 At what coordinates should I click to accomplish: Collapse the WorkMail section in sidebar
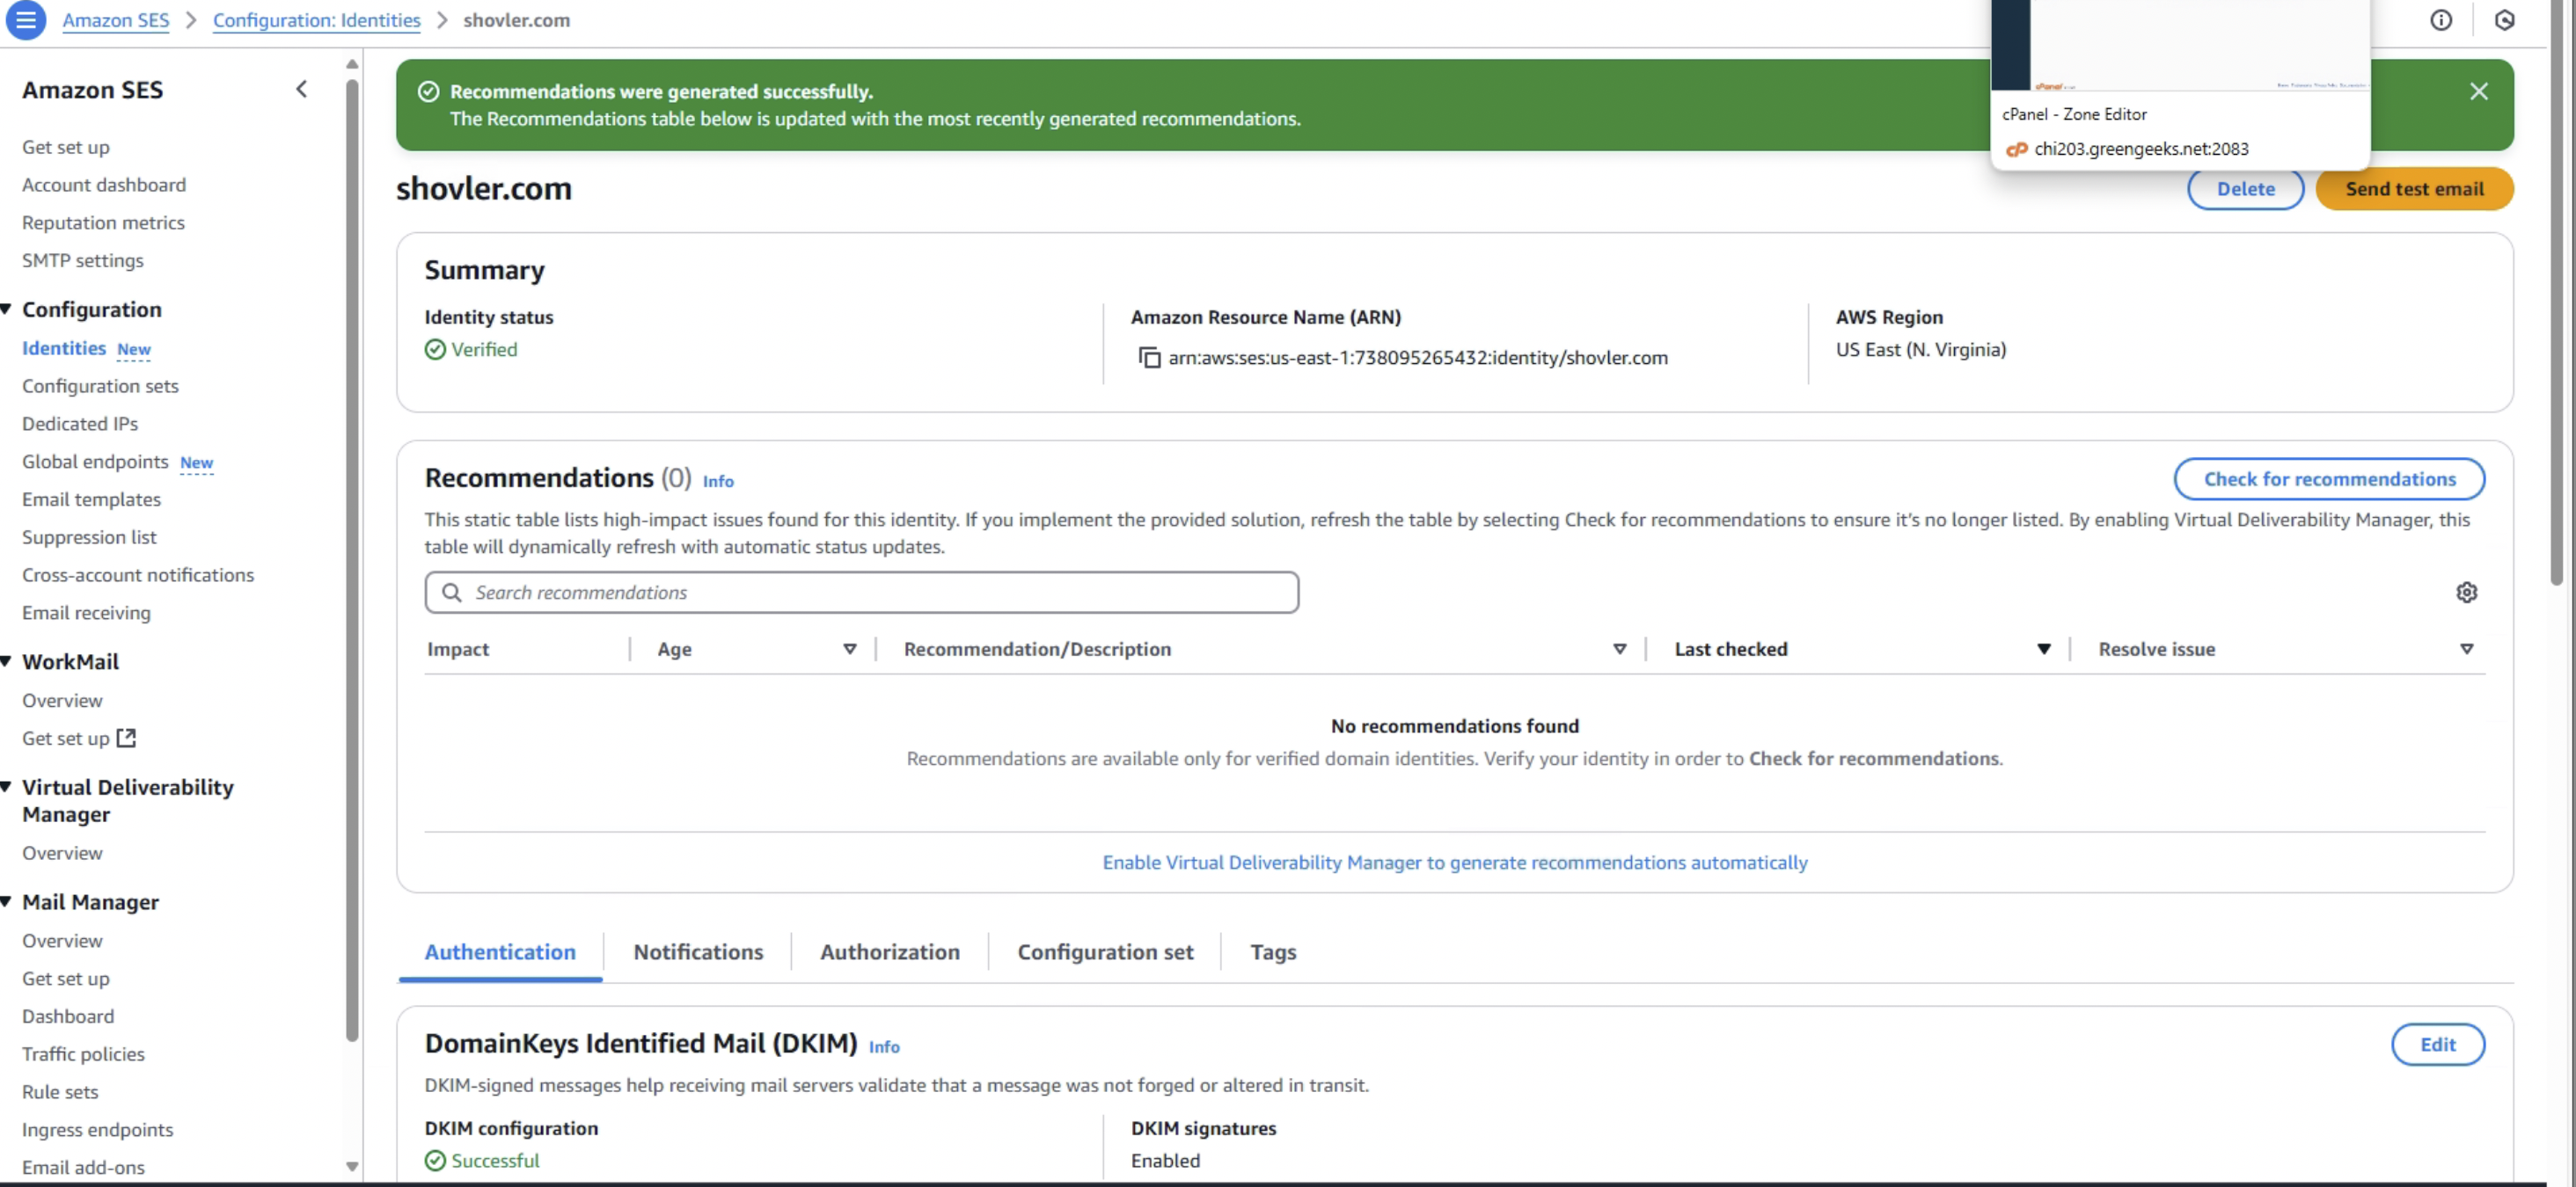point(6,661)
